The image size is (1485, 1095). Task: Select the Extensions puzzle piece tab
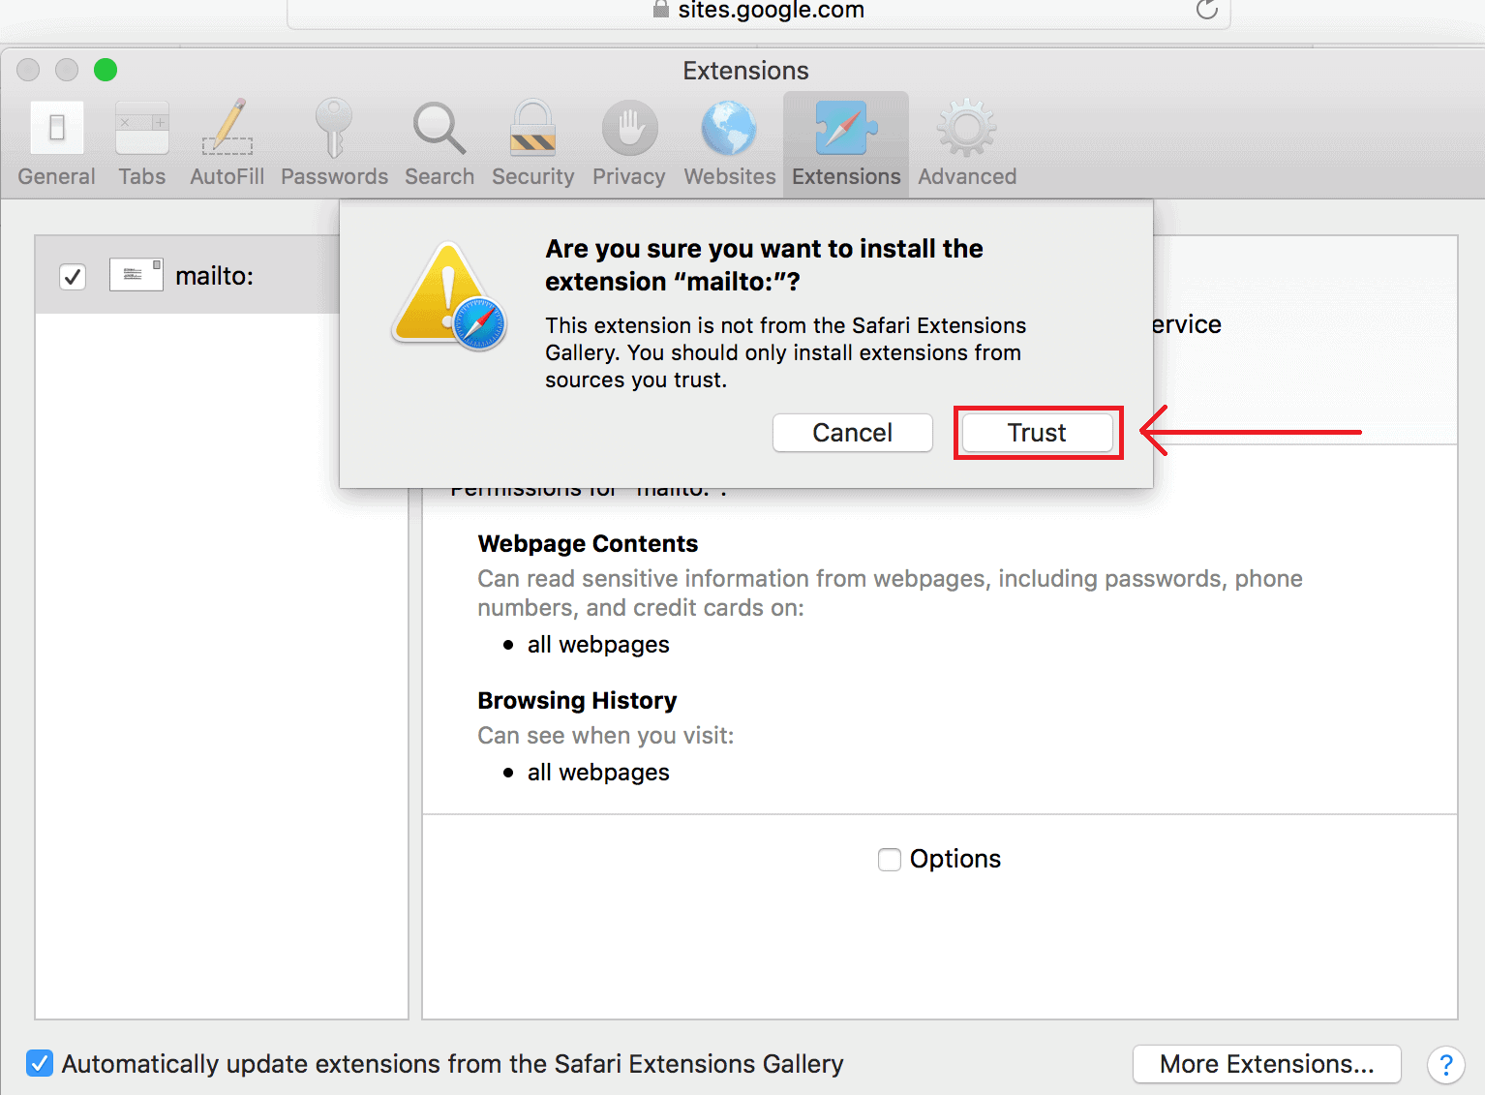pyautogui.click(x=846, y=143)
